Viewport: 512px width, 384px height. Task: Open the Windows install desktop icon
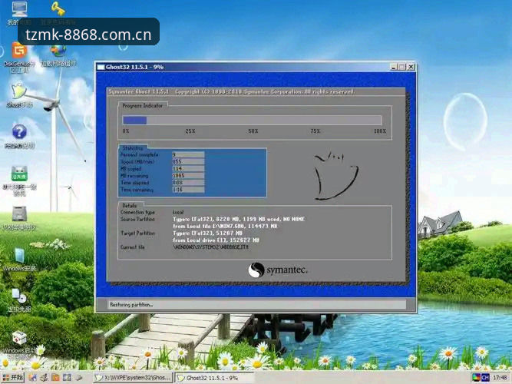tap(19, 255)
